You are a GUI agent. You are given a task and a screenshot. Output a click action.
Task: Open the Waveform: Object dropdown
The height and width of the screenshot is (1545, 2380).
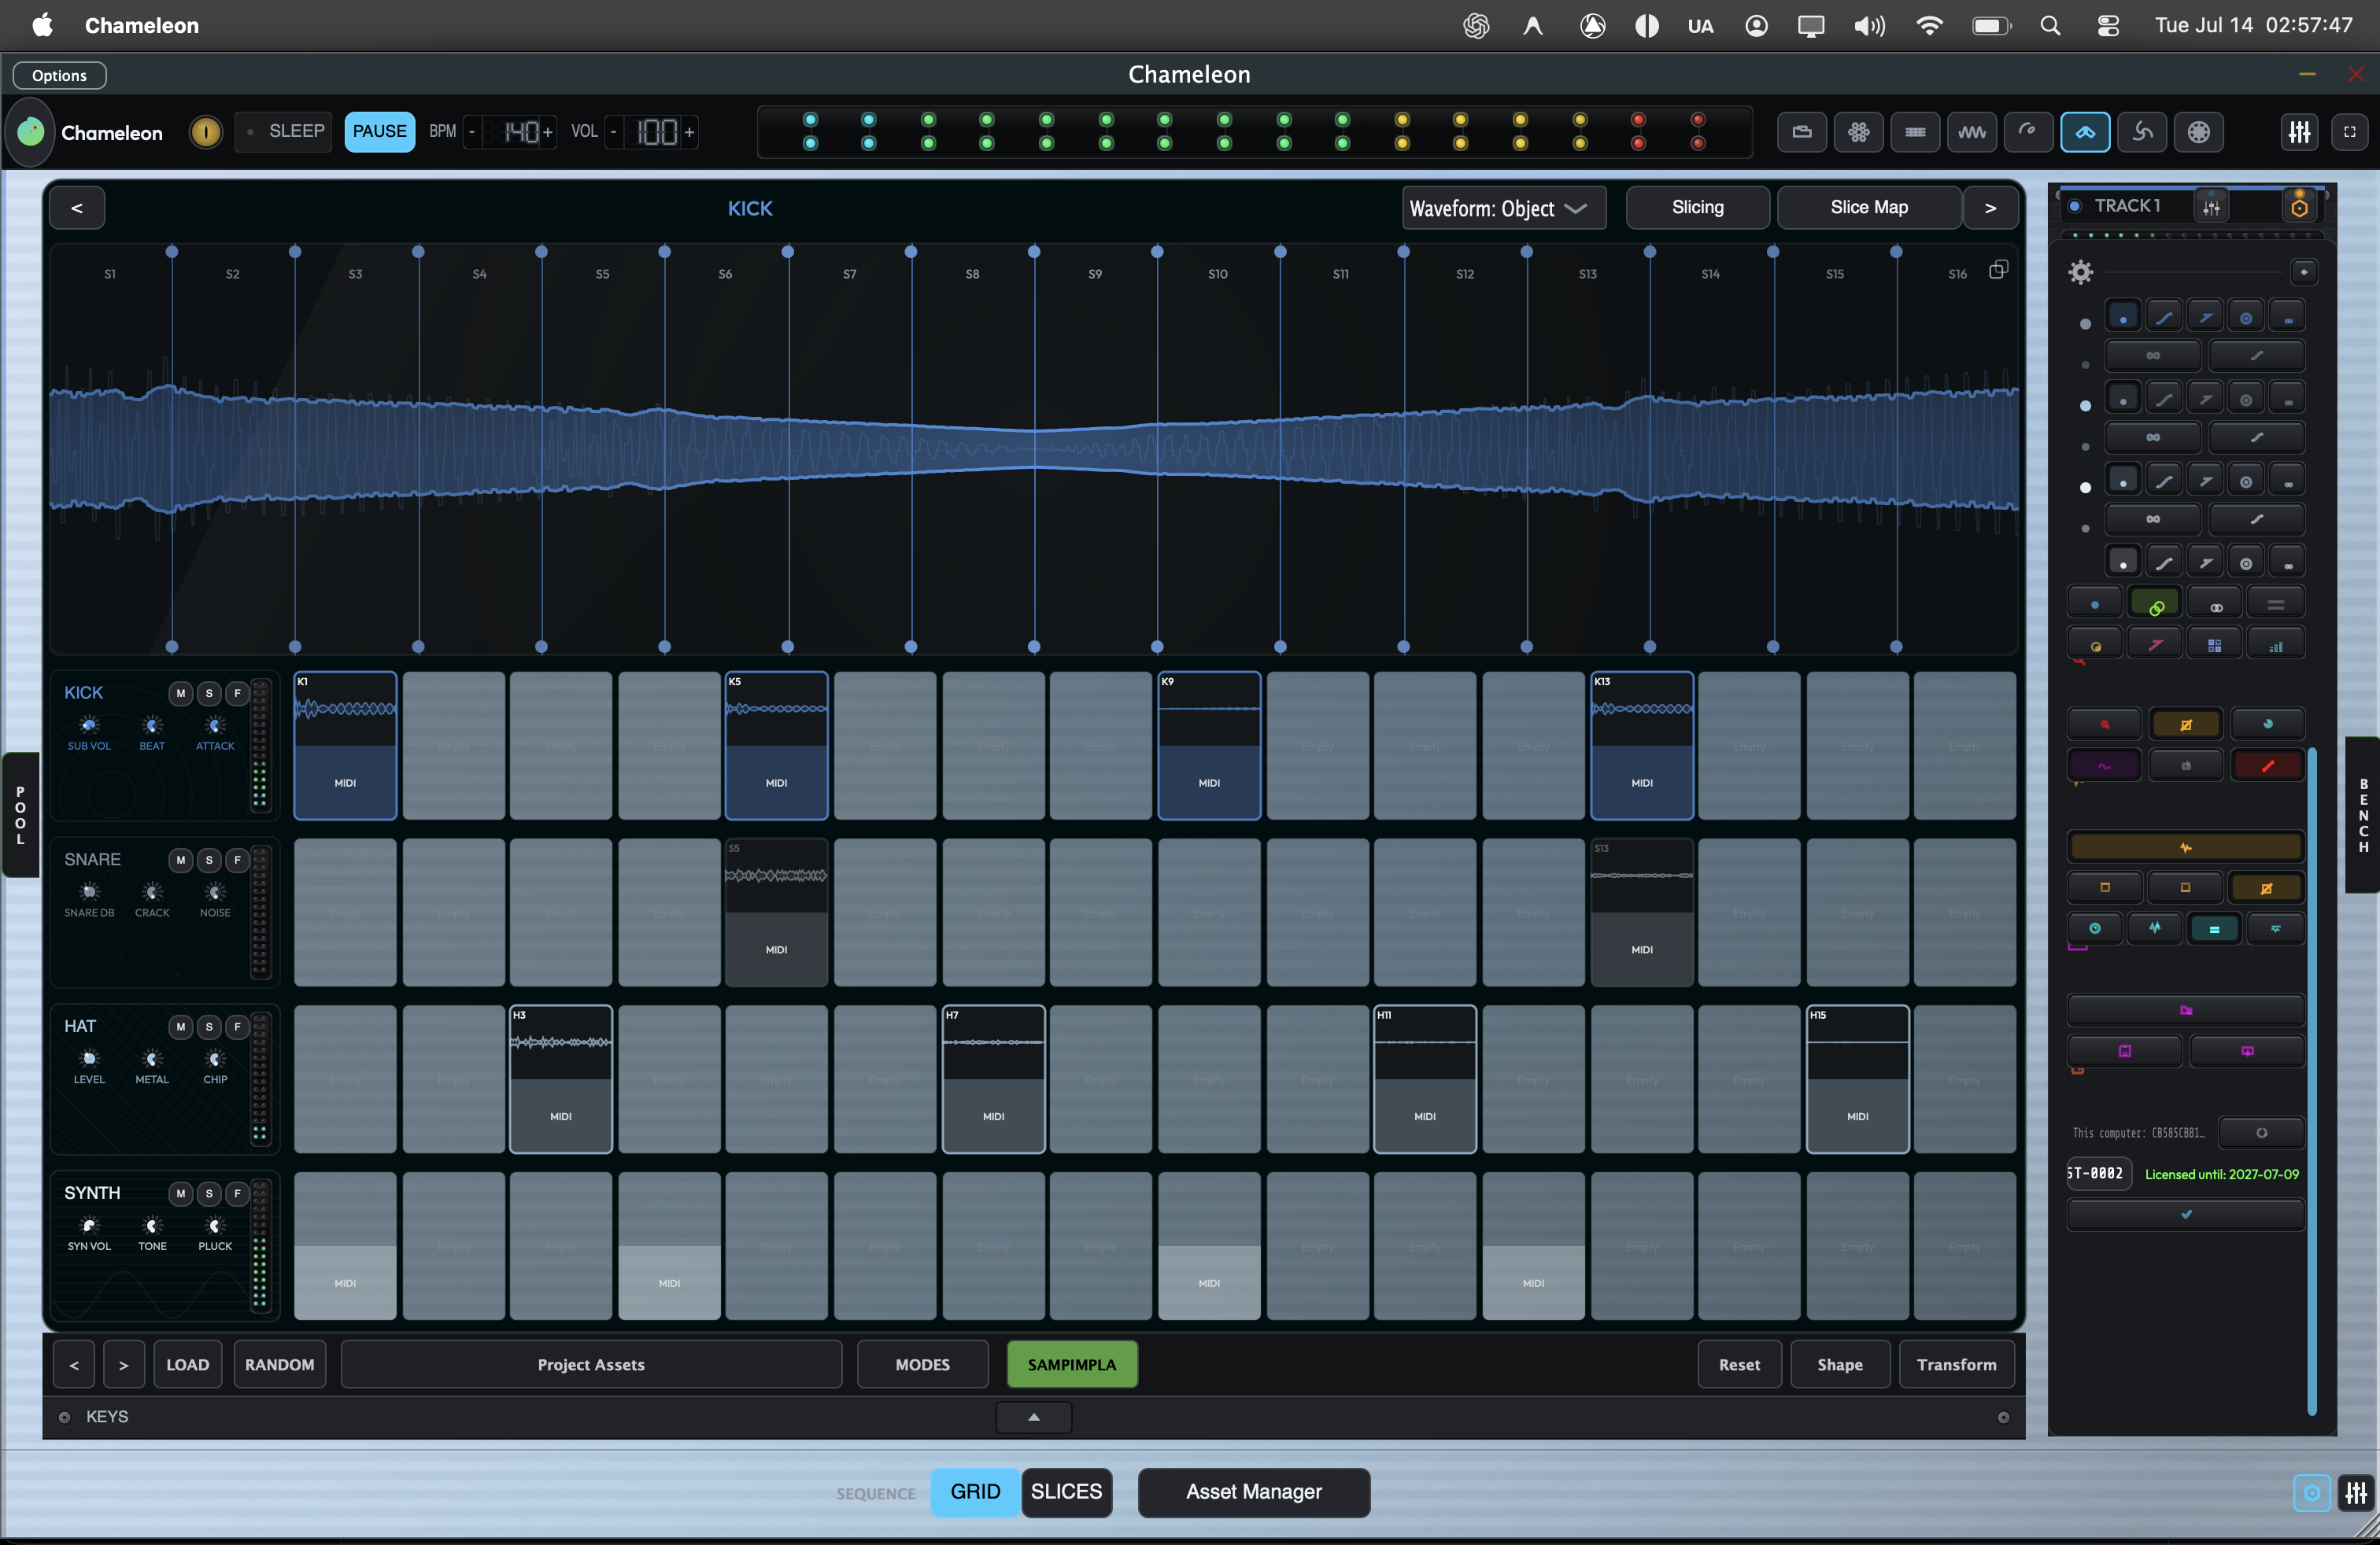point(1504,208)
